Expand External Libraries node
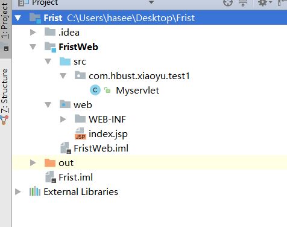This screenshot has height=227, width=287. pyautogui.click(x=18, y=191)
